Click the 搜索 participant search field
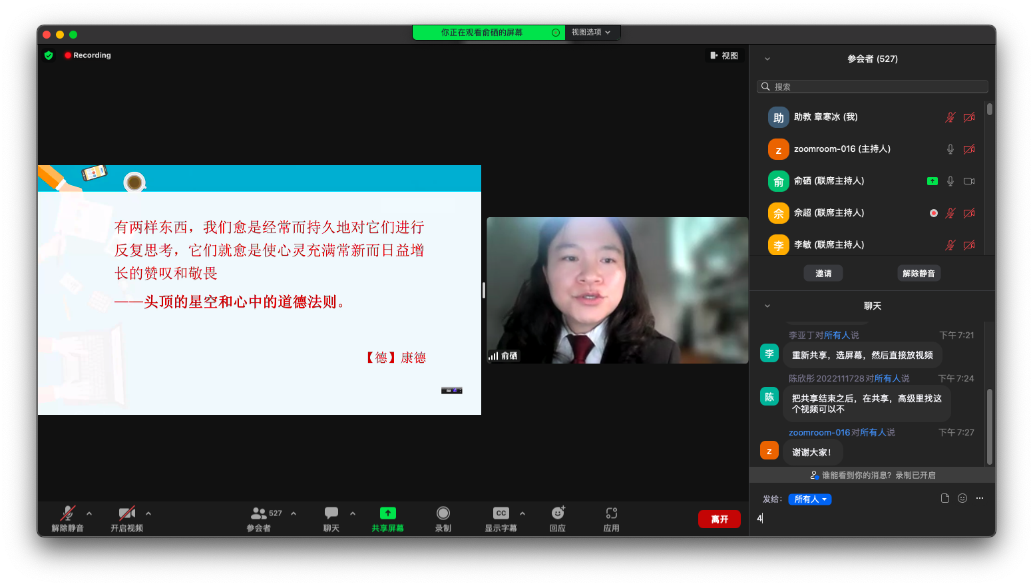The width and height of the screenshot is (1033, 586). [872, 87]
